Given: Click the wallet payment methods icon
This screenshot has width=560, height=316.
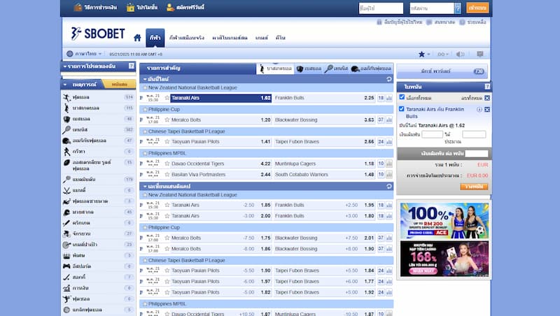Looking at the screenshot, I should pos(78,7).
